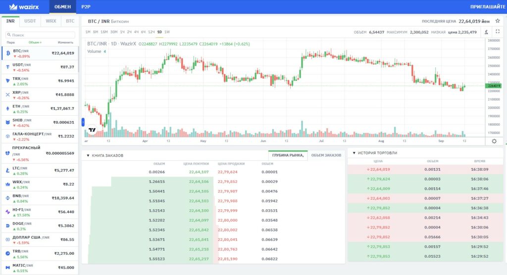Select the BTC market tab
This screenshot has width=507, height=275.
[70, 21]
